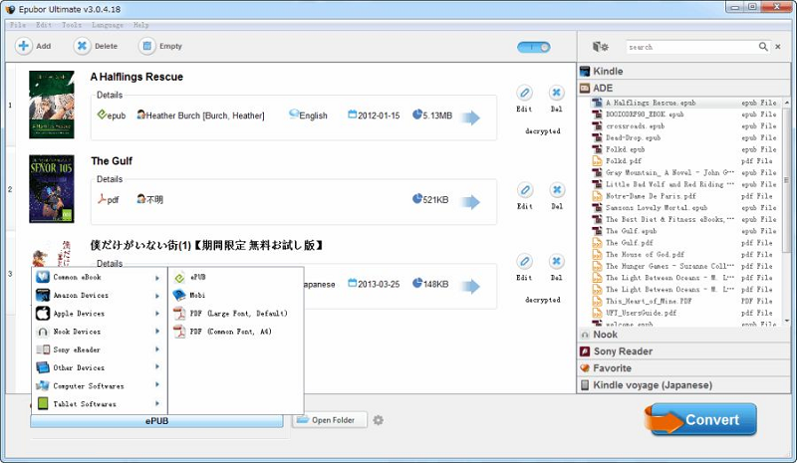797x463 pixels.
Task: Remove The Gulf with Del icon
Action: [x=557, y=190]
